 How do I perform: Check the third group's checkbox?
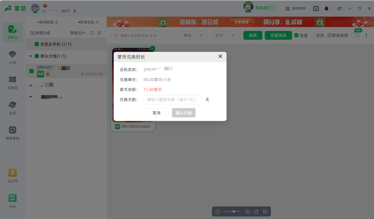(x=37, y=97)
